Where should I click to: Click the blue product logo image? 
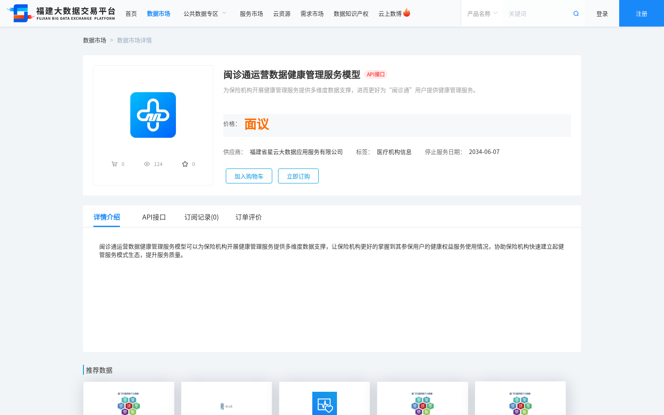(x=153, y=115)
